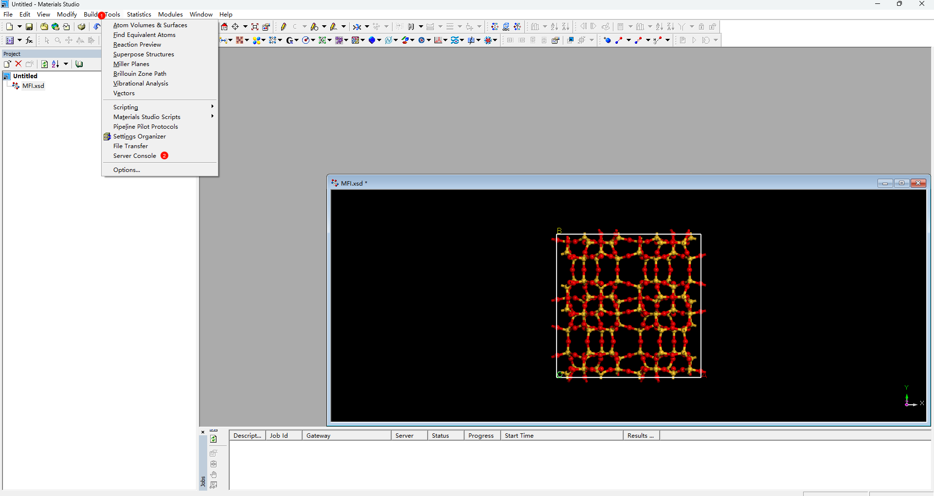Click the Start Time column header

[x=519, y=436]
